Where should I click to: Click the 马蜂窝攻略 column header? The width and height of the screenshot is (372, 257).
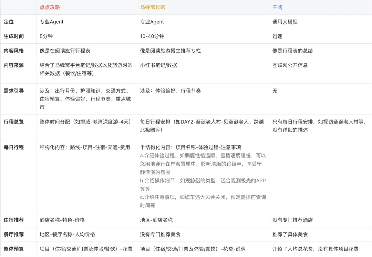click(x=153, y=7)
